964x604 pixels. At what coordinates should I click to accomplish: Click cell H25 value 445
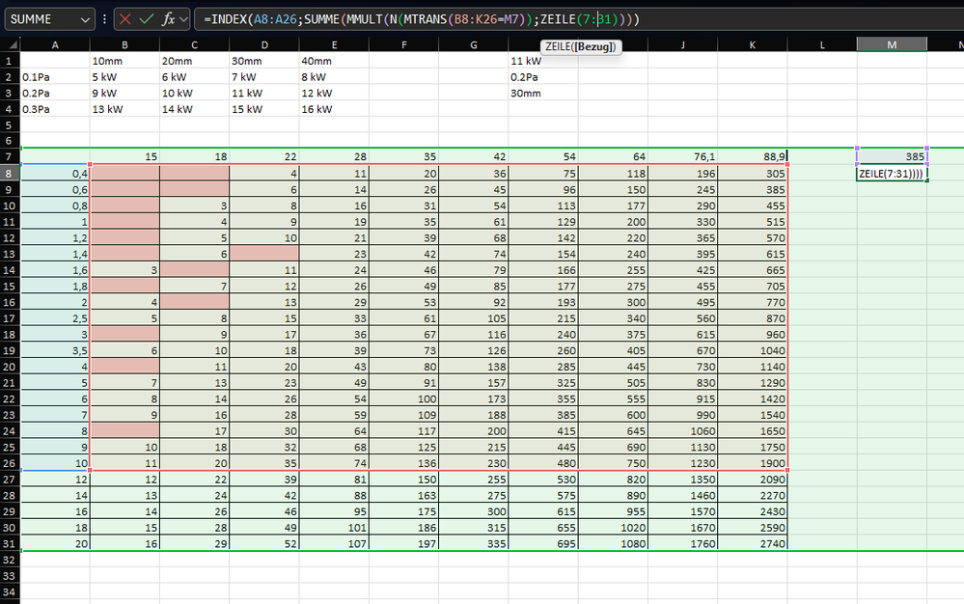[543, 447]
